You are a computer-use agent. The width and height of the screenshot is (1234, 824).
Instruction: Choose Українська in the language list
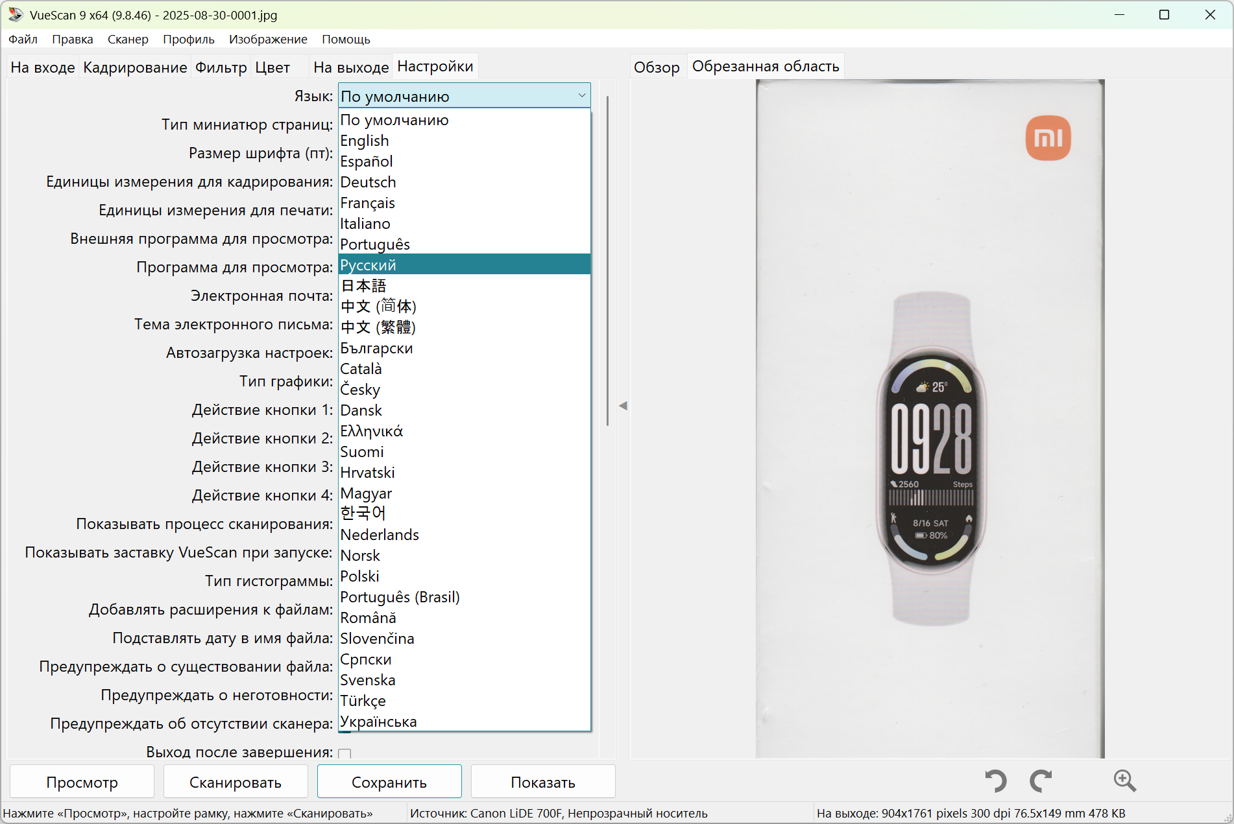pos(465,721)
